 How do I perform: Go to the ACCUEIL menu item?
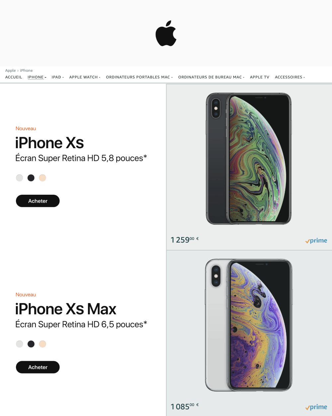(x=14, y=77)
